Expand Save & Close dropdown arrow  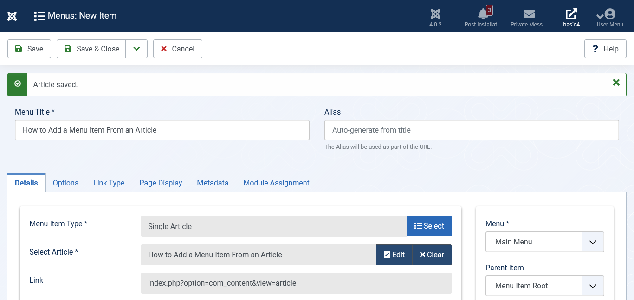point(136,49)
